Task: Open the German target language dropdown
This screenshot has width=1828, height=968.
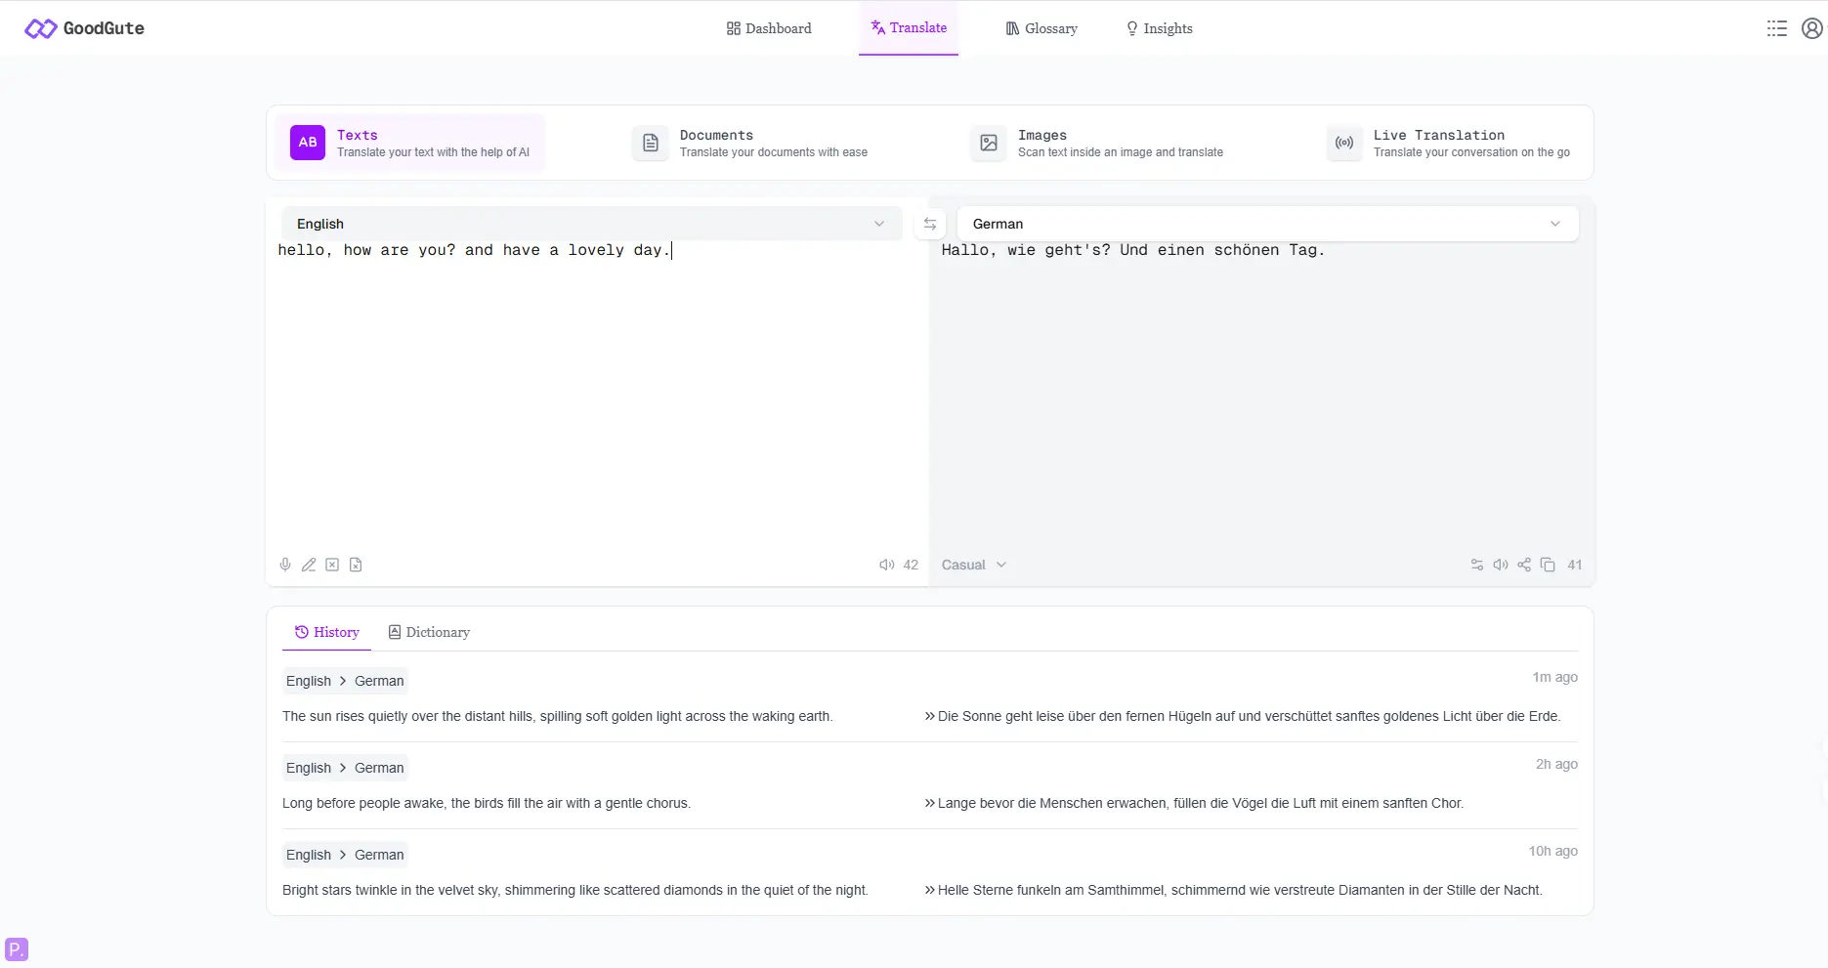Action: pyautogui.click(x=1267, y=224)
